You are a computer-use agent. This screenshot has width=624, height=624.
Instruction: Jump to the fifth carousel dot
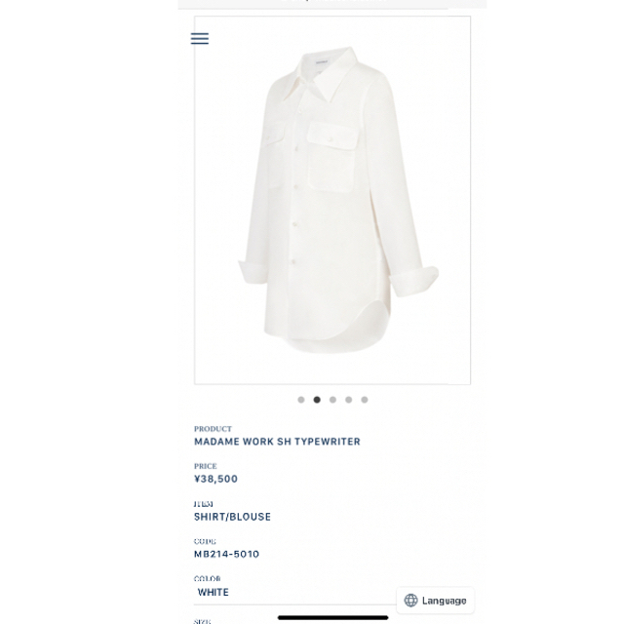pos(365,400)
